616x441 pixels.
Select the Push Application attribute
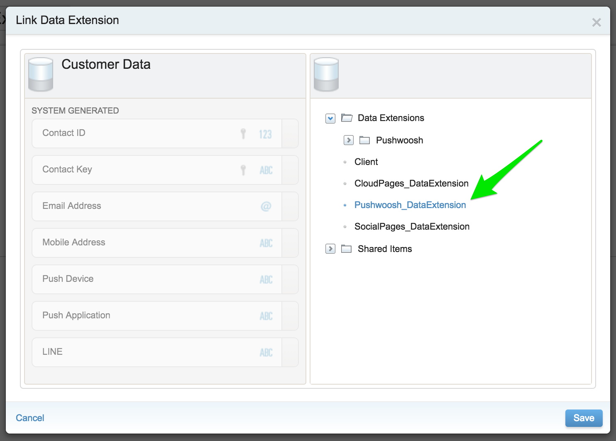coord(165,316)
